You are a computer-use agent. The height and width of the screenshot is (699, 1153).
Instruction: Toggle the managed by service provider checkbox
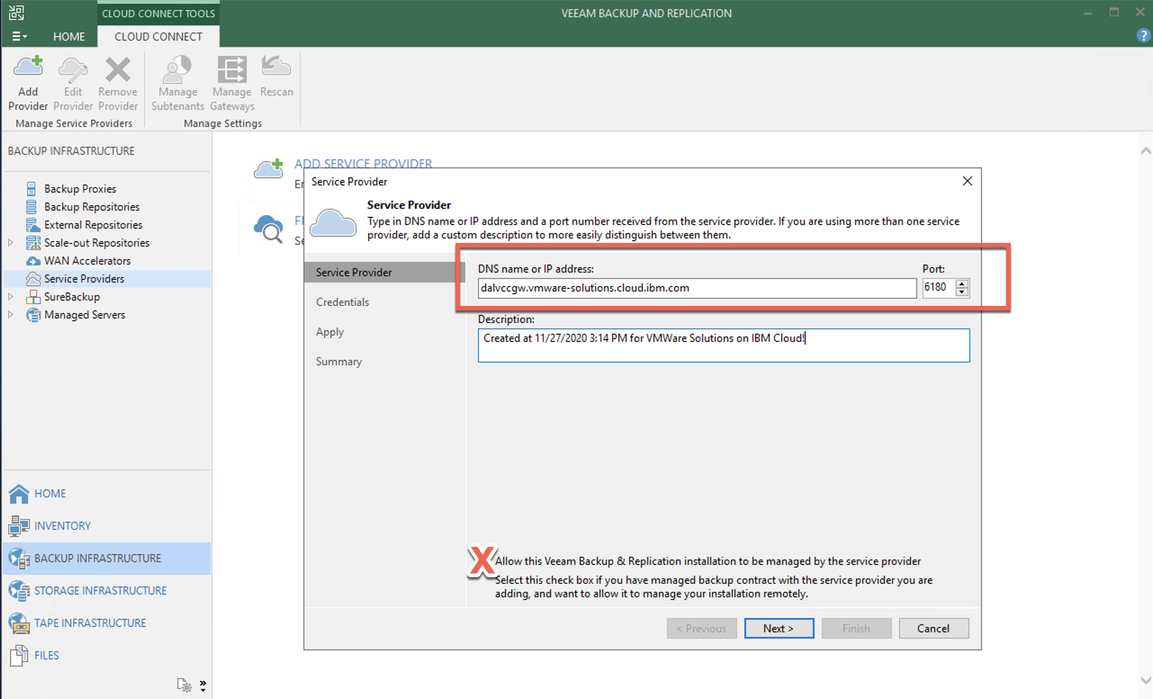(483, 561)
